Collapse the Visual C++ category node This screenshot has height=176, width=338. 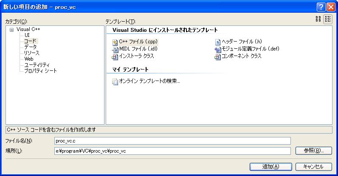[11, 30]
